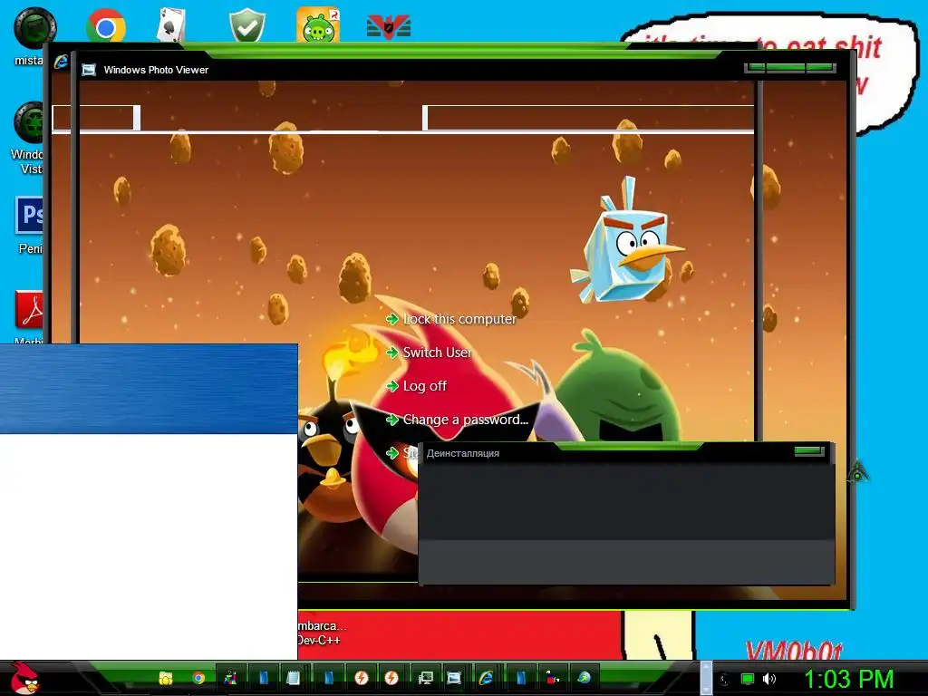The height and width of the screenshot is (696, 928).
Task: Select 'Lock this computer'
Action: pos(451,319)
